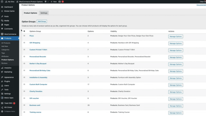Open Dashboard from the sidebar
Screen dimensions: 206x116
tap(8, 7)
